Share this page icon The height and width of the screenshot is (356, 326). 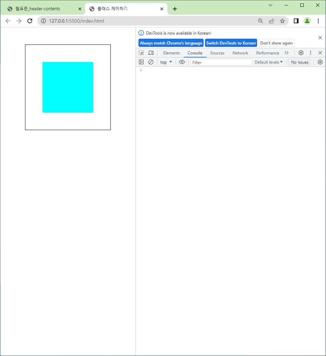[271, 21]
